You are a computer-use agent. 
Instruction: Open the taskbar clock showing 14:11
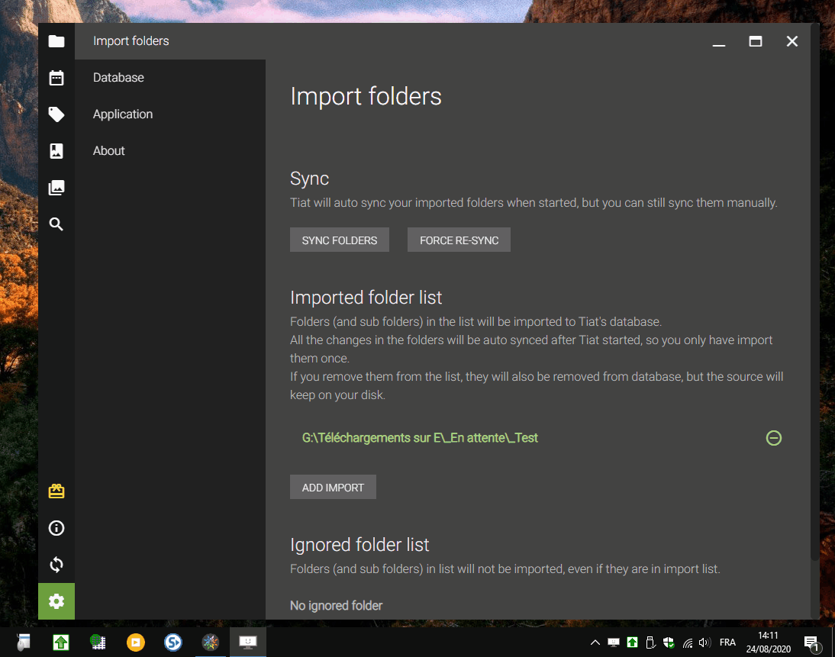[x=768, y=643]
